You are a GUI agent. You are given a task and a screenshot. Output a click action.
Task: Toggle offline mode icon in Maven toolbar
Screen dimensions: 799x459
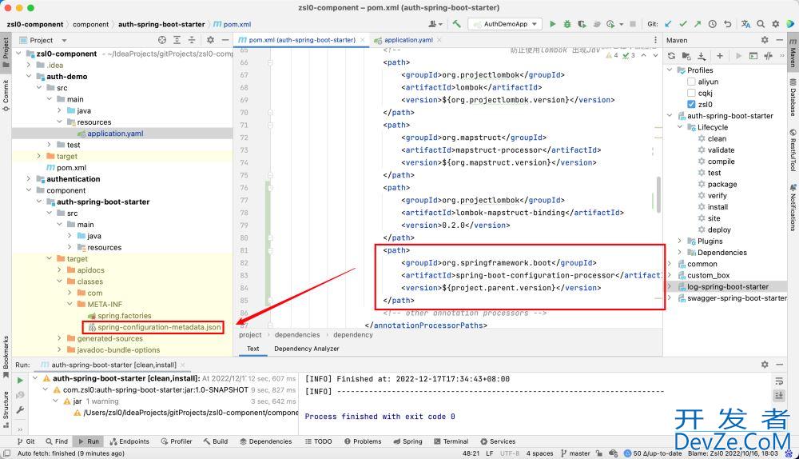point(769,56)
